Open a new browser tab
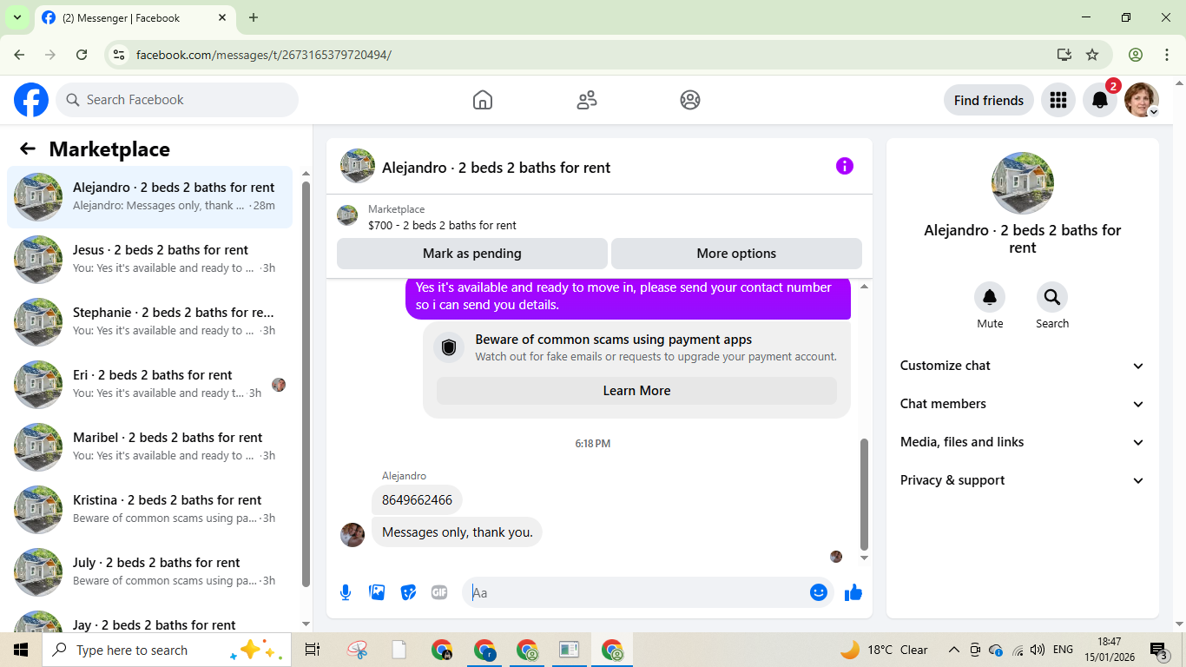This screenshot has height=667, width=1186. 254,17
